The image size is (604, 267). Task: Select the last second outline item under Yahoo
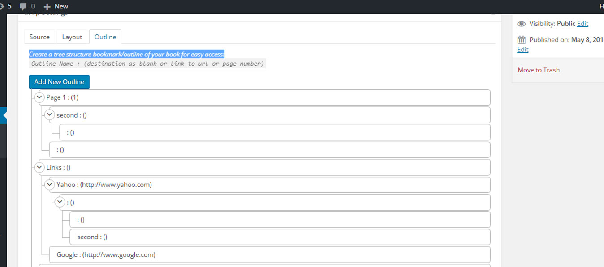[92, 237]
